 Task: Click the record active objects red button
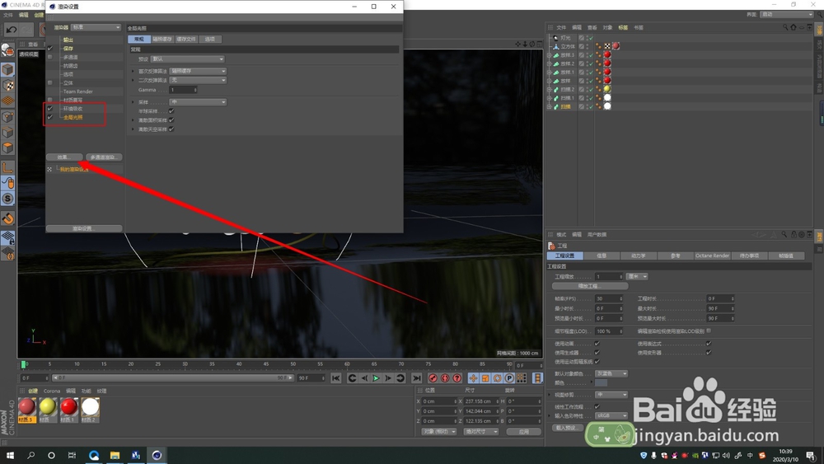click(433, 377)
